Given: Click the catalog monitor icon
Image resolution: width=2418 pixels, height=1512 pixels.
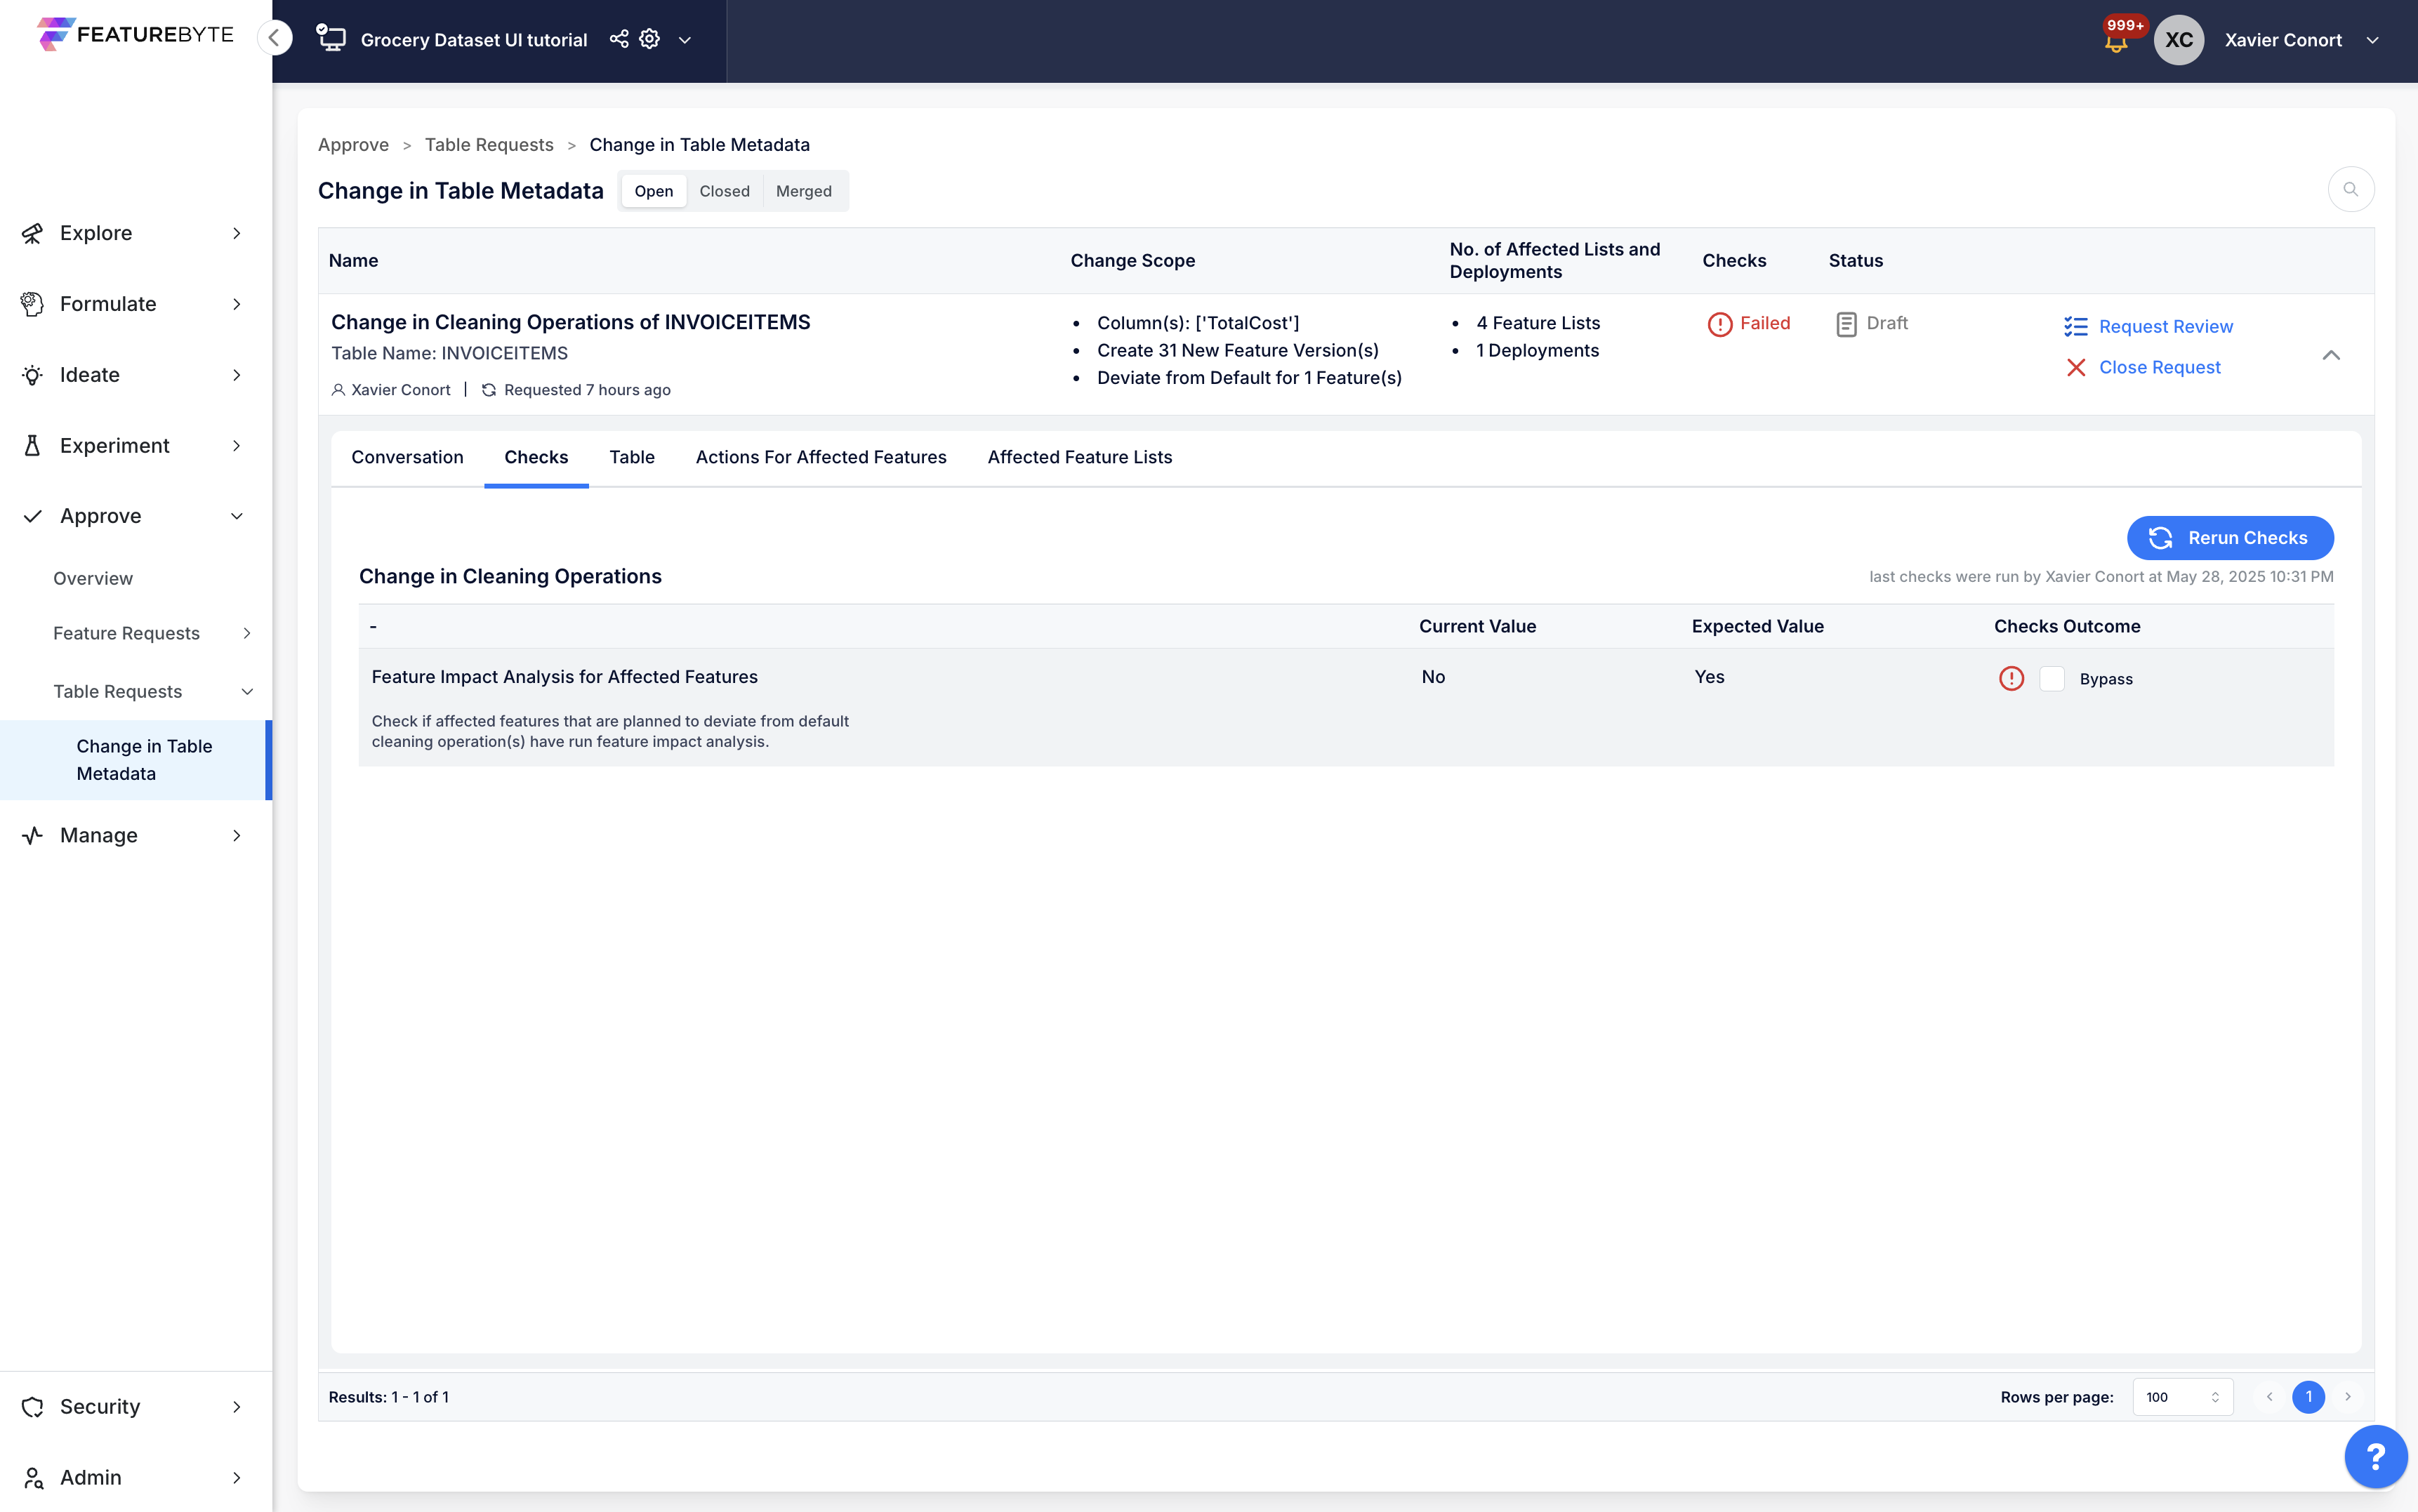Looking at the screenshot, I should [x=331, y=39].
